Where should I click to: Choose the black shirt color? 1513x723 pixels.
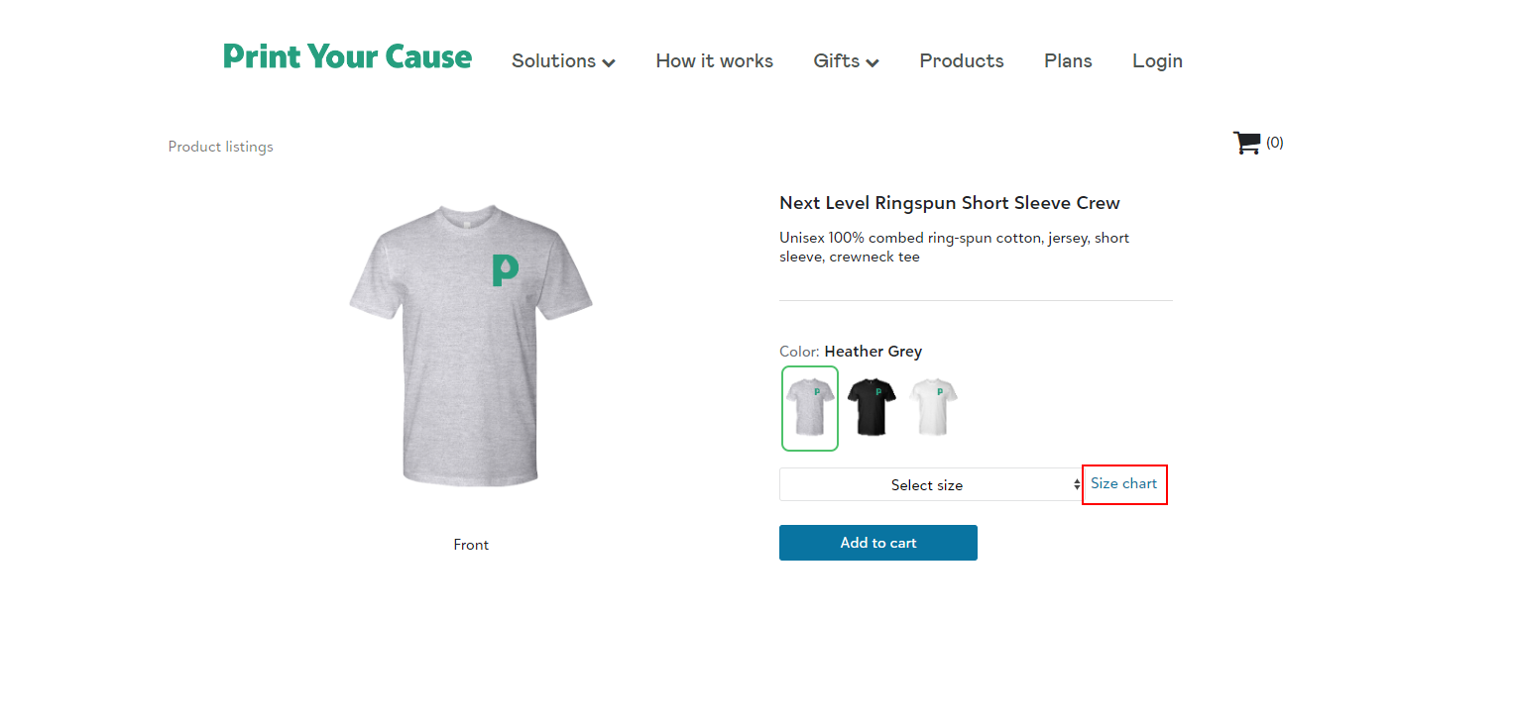(872, 408)
